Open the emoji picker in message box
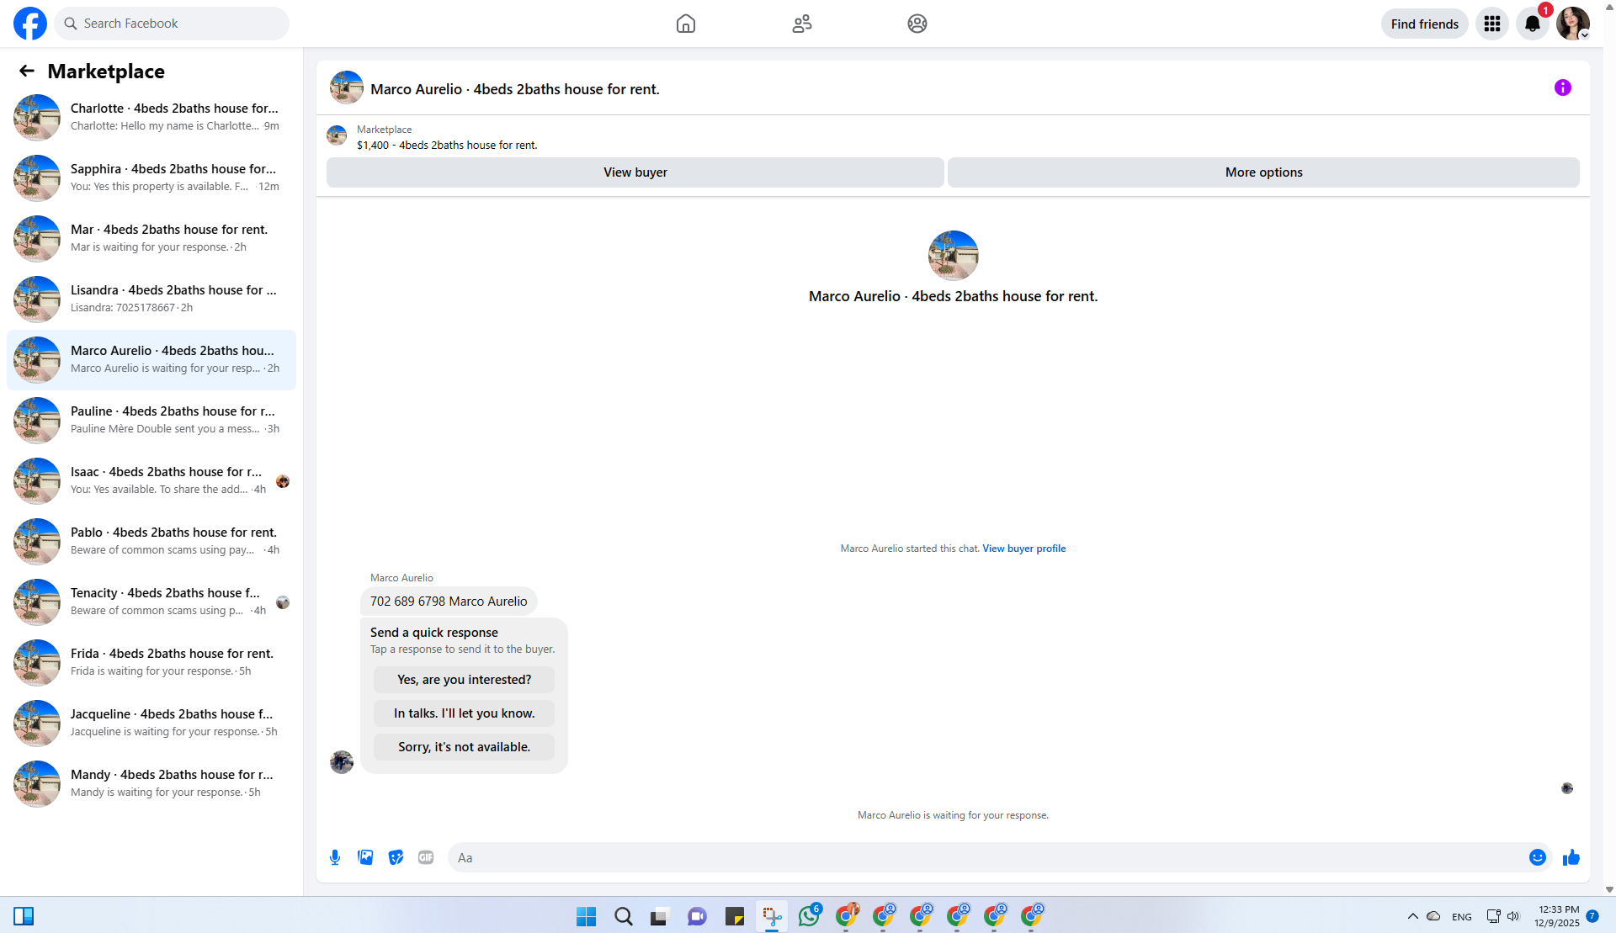1616x933 pixels. [1538, 857]
